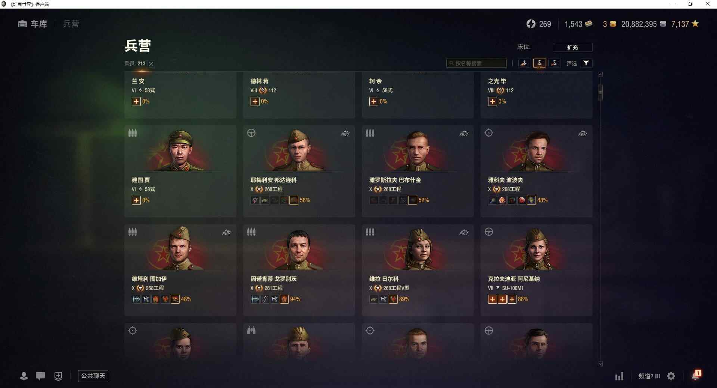This screenshot has height=388, width=717.
Task: Select the recruit crew tab with plus
Action: pyautogui.click(x=524, y=63)
